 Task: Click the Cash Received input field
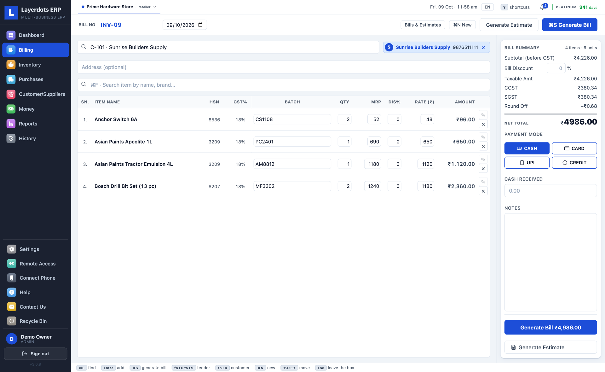pyautogui.click(x=550, y=191)
